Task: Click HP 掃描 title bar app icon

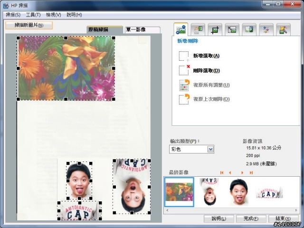Action: (6, 5)
